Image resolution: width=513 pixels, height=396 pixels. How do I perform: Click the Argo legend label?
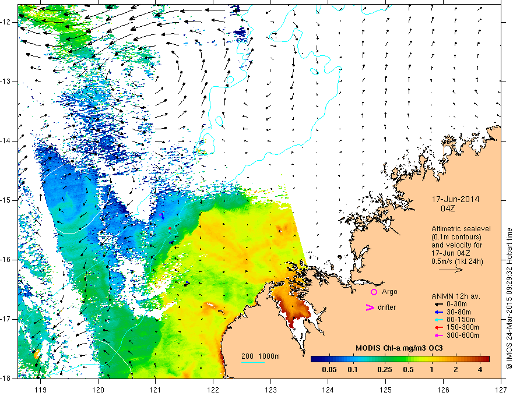[389, 292]
